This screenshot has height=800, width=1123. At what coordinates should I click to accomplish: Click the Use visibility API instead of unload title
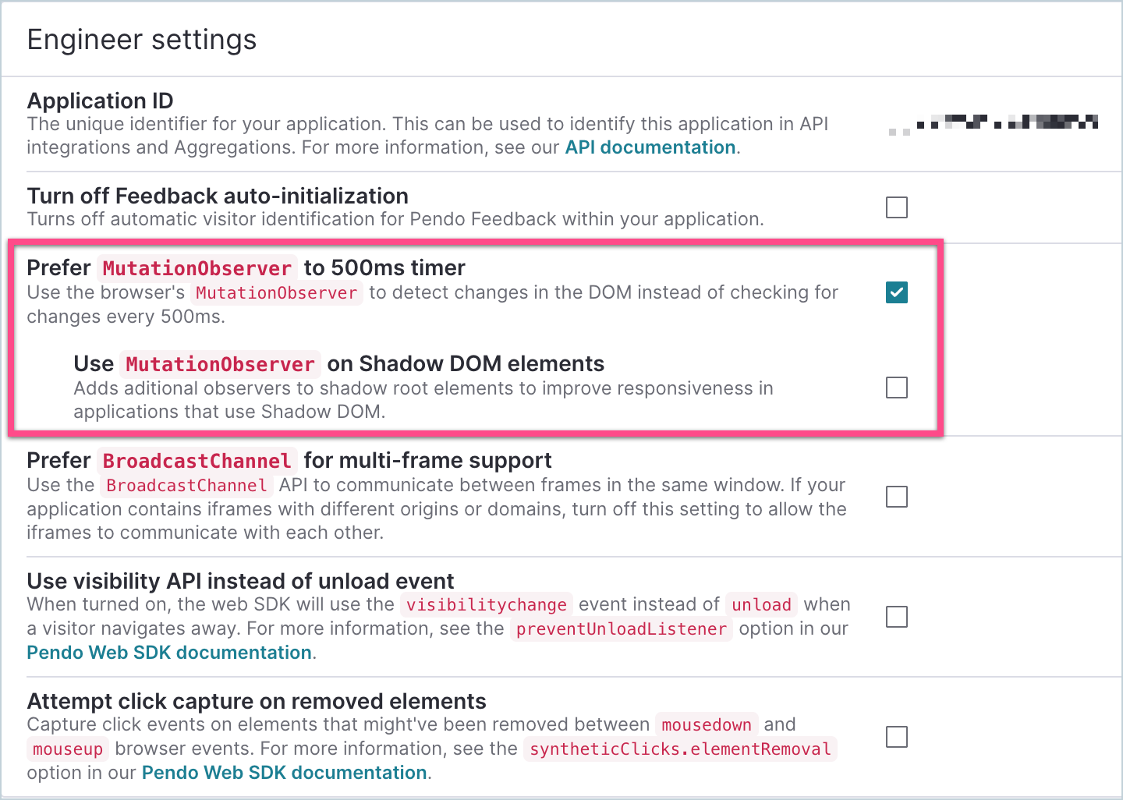click(240, 581)
